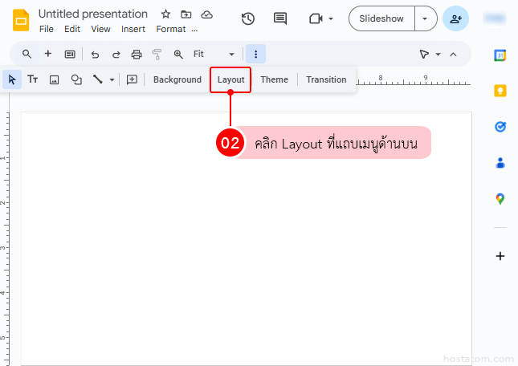The width and height of the screenshot is (518, 366).
Task: Add new slide plus icon
Action: (x=48, y=54)
